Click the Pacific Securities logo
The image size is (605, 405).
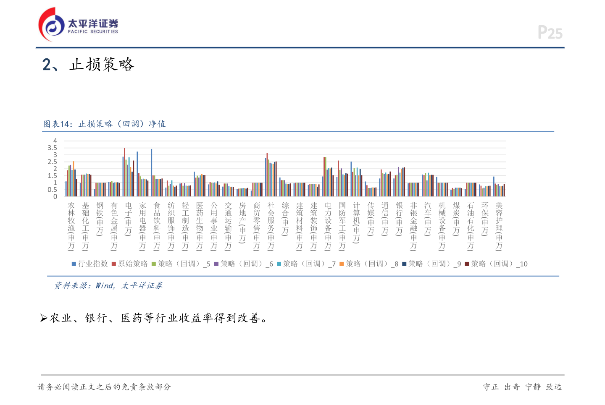[78, 23]
